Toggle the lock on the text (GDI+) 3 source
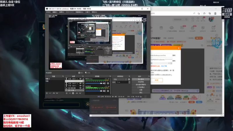Screen dimensions: 233x131 tap(83, 79)
